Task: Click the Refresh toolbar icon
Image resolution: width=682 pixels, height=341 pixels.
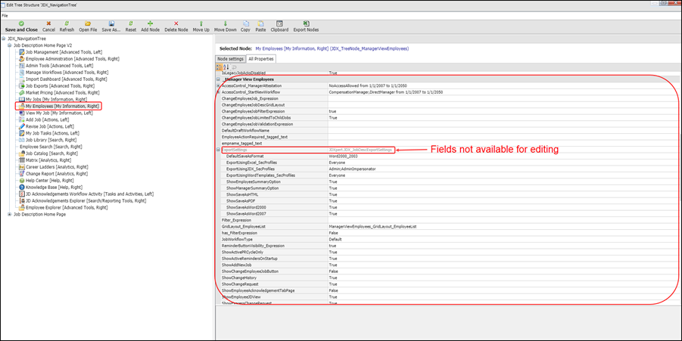Action: (67, 24)
